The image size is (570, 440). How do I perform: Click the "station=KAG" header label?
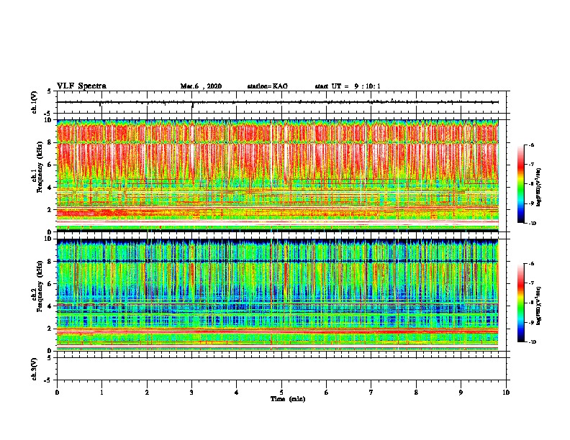point(267,86)
